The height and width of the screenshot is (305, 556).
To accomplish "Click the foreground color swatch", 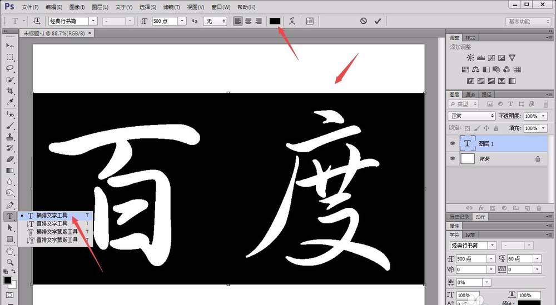I will [x=7, y=280].
